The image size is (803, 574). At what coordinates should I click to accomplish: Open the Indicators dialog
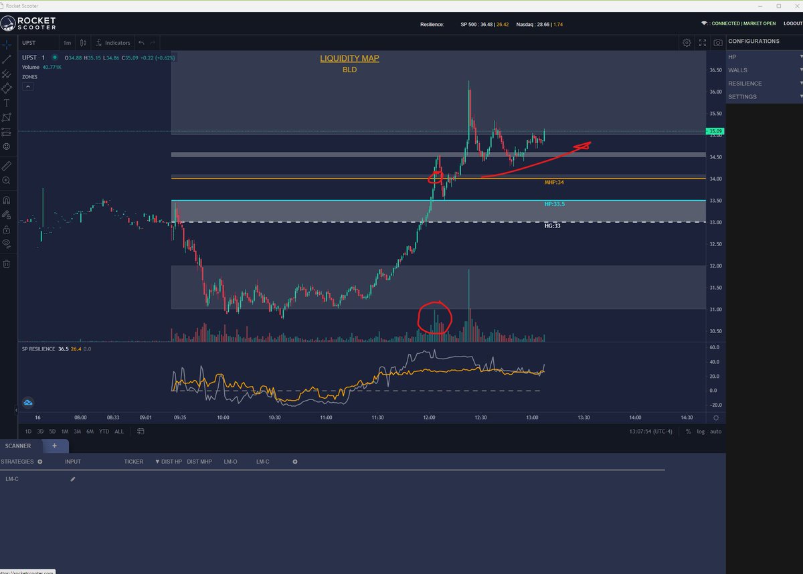click(113, 43)
